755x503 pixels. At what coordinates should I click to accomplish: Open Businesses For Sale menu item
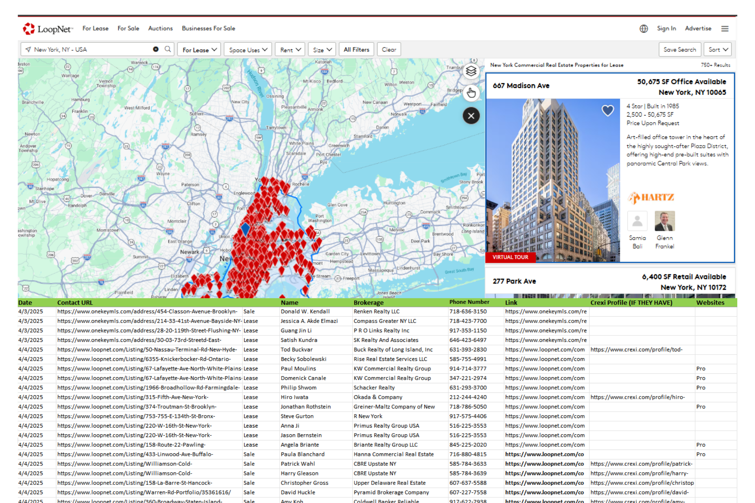tap(208, 28)
